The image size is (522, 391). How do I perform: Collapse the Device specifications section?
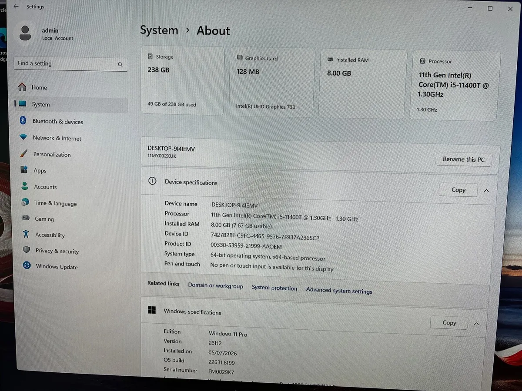click(x=486, y=190)
